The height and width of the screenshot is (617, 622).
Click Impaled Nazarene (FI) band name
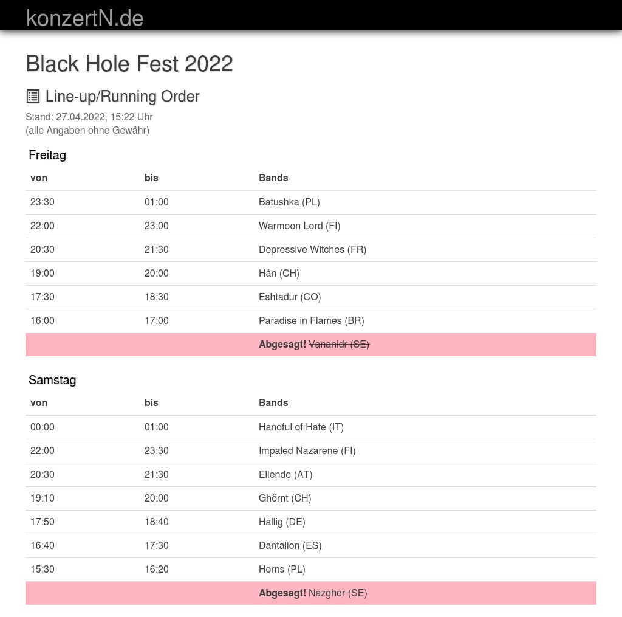coord(307,450)
